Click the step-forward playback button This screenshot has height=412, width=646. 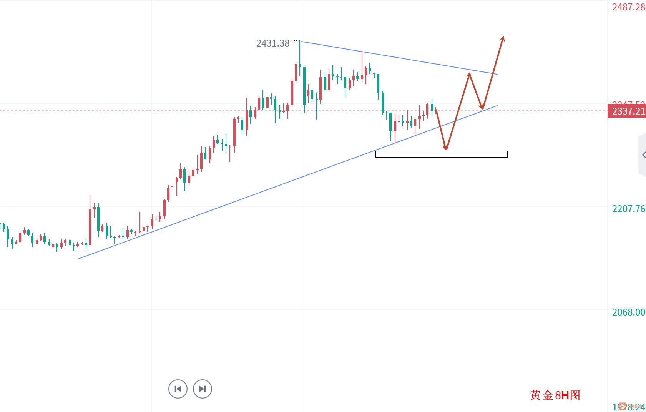pyautogui.click(x=203, y=389)
